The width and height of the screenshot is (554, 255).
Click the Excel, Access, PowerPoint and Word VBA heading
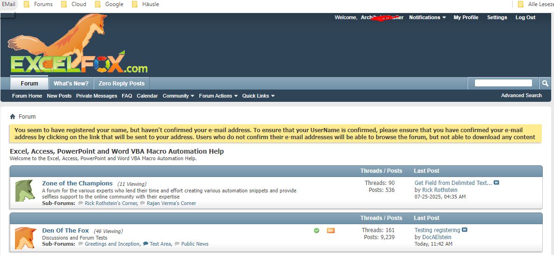tap(117, 151)
